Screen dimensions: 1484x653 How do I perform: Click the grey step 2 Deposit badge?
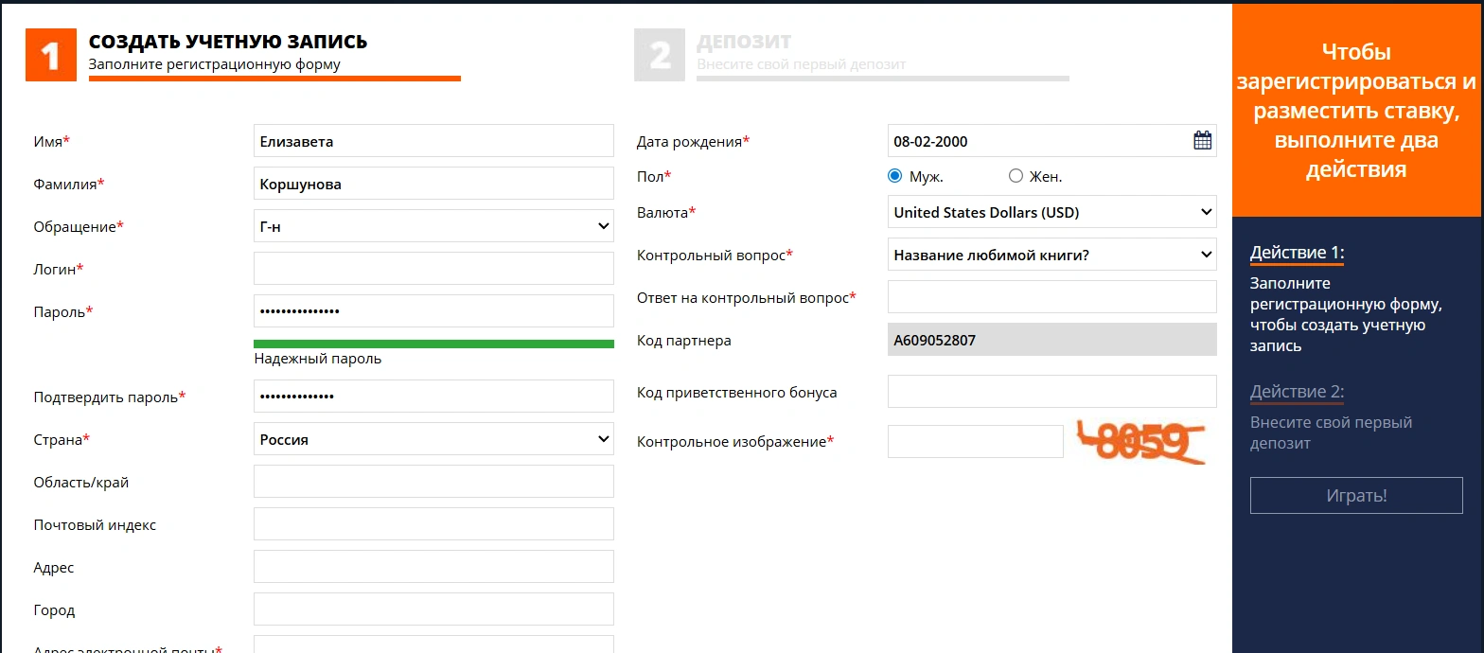click(660, 56)
